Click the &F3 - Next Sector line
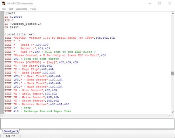175x138 pixels. (x=34, y=80)
